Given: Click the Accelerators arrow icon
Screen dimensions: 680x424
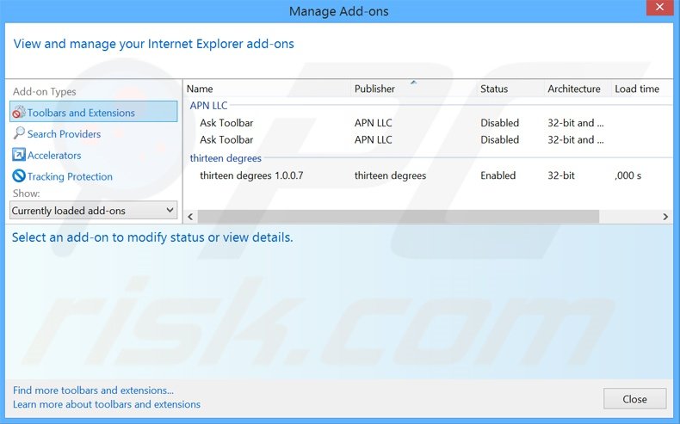Looking at the screenshot, I should tap(19, 155).
